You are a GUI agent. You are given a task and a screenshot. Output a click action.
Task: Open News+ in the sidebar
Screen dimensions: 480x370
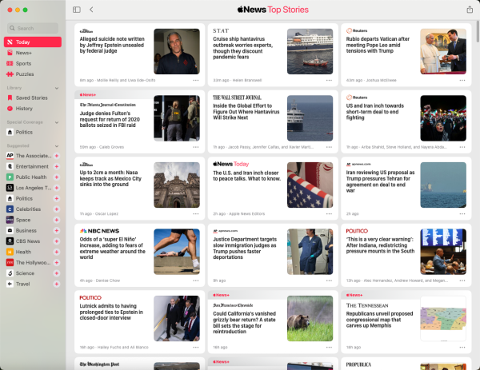33,53
